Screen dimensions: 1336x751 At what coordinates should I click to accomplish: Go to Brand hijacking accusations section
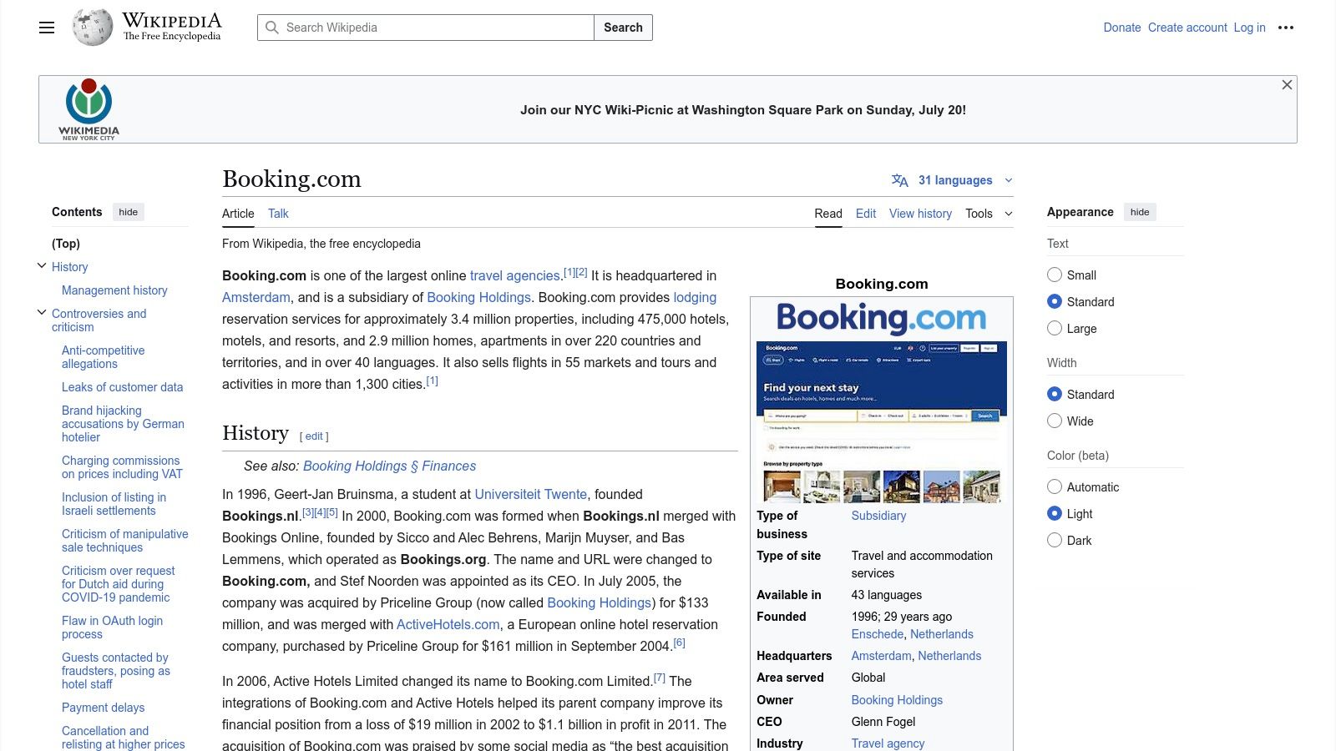pos(123,424)
